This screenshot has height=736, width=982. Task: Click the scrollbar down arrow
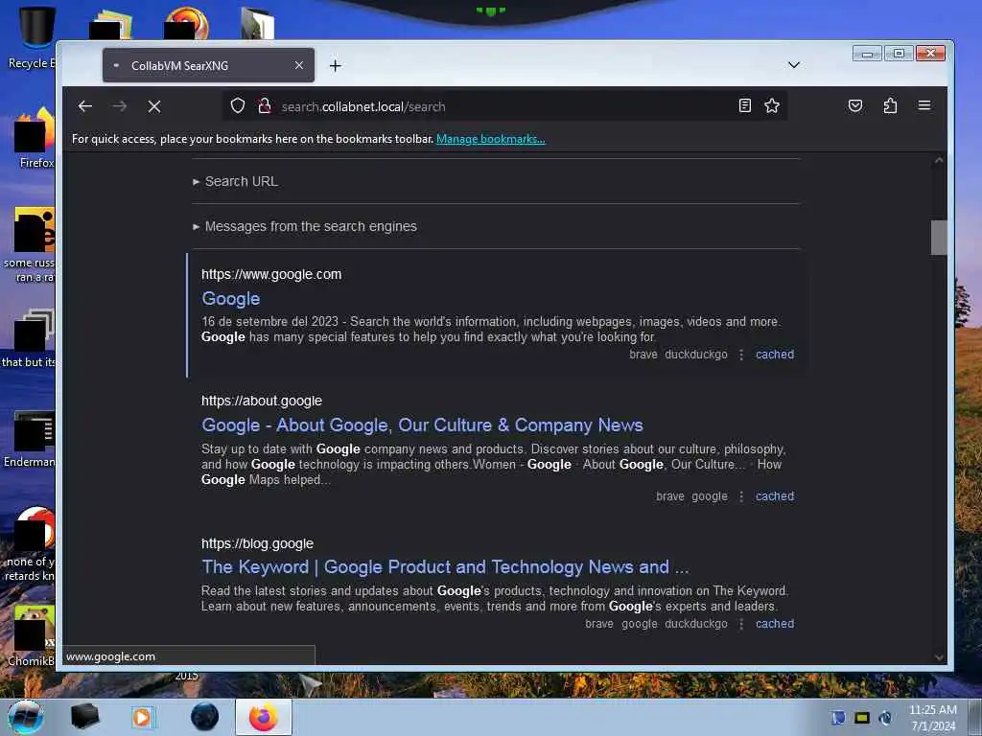coord(938,657)
